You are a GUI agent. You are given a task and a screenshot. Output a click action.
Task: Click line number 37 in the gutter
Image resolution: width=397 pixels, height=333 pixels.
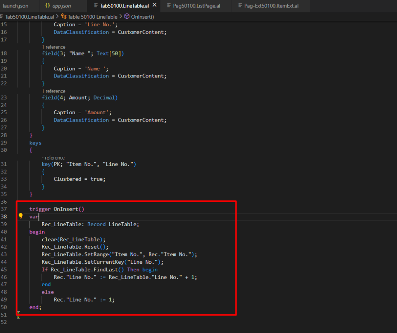tap(4, 209)
